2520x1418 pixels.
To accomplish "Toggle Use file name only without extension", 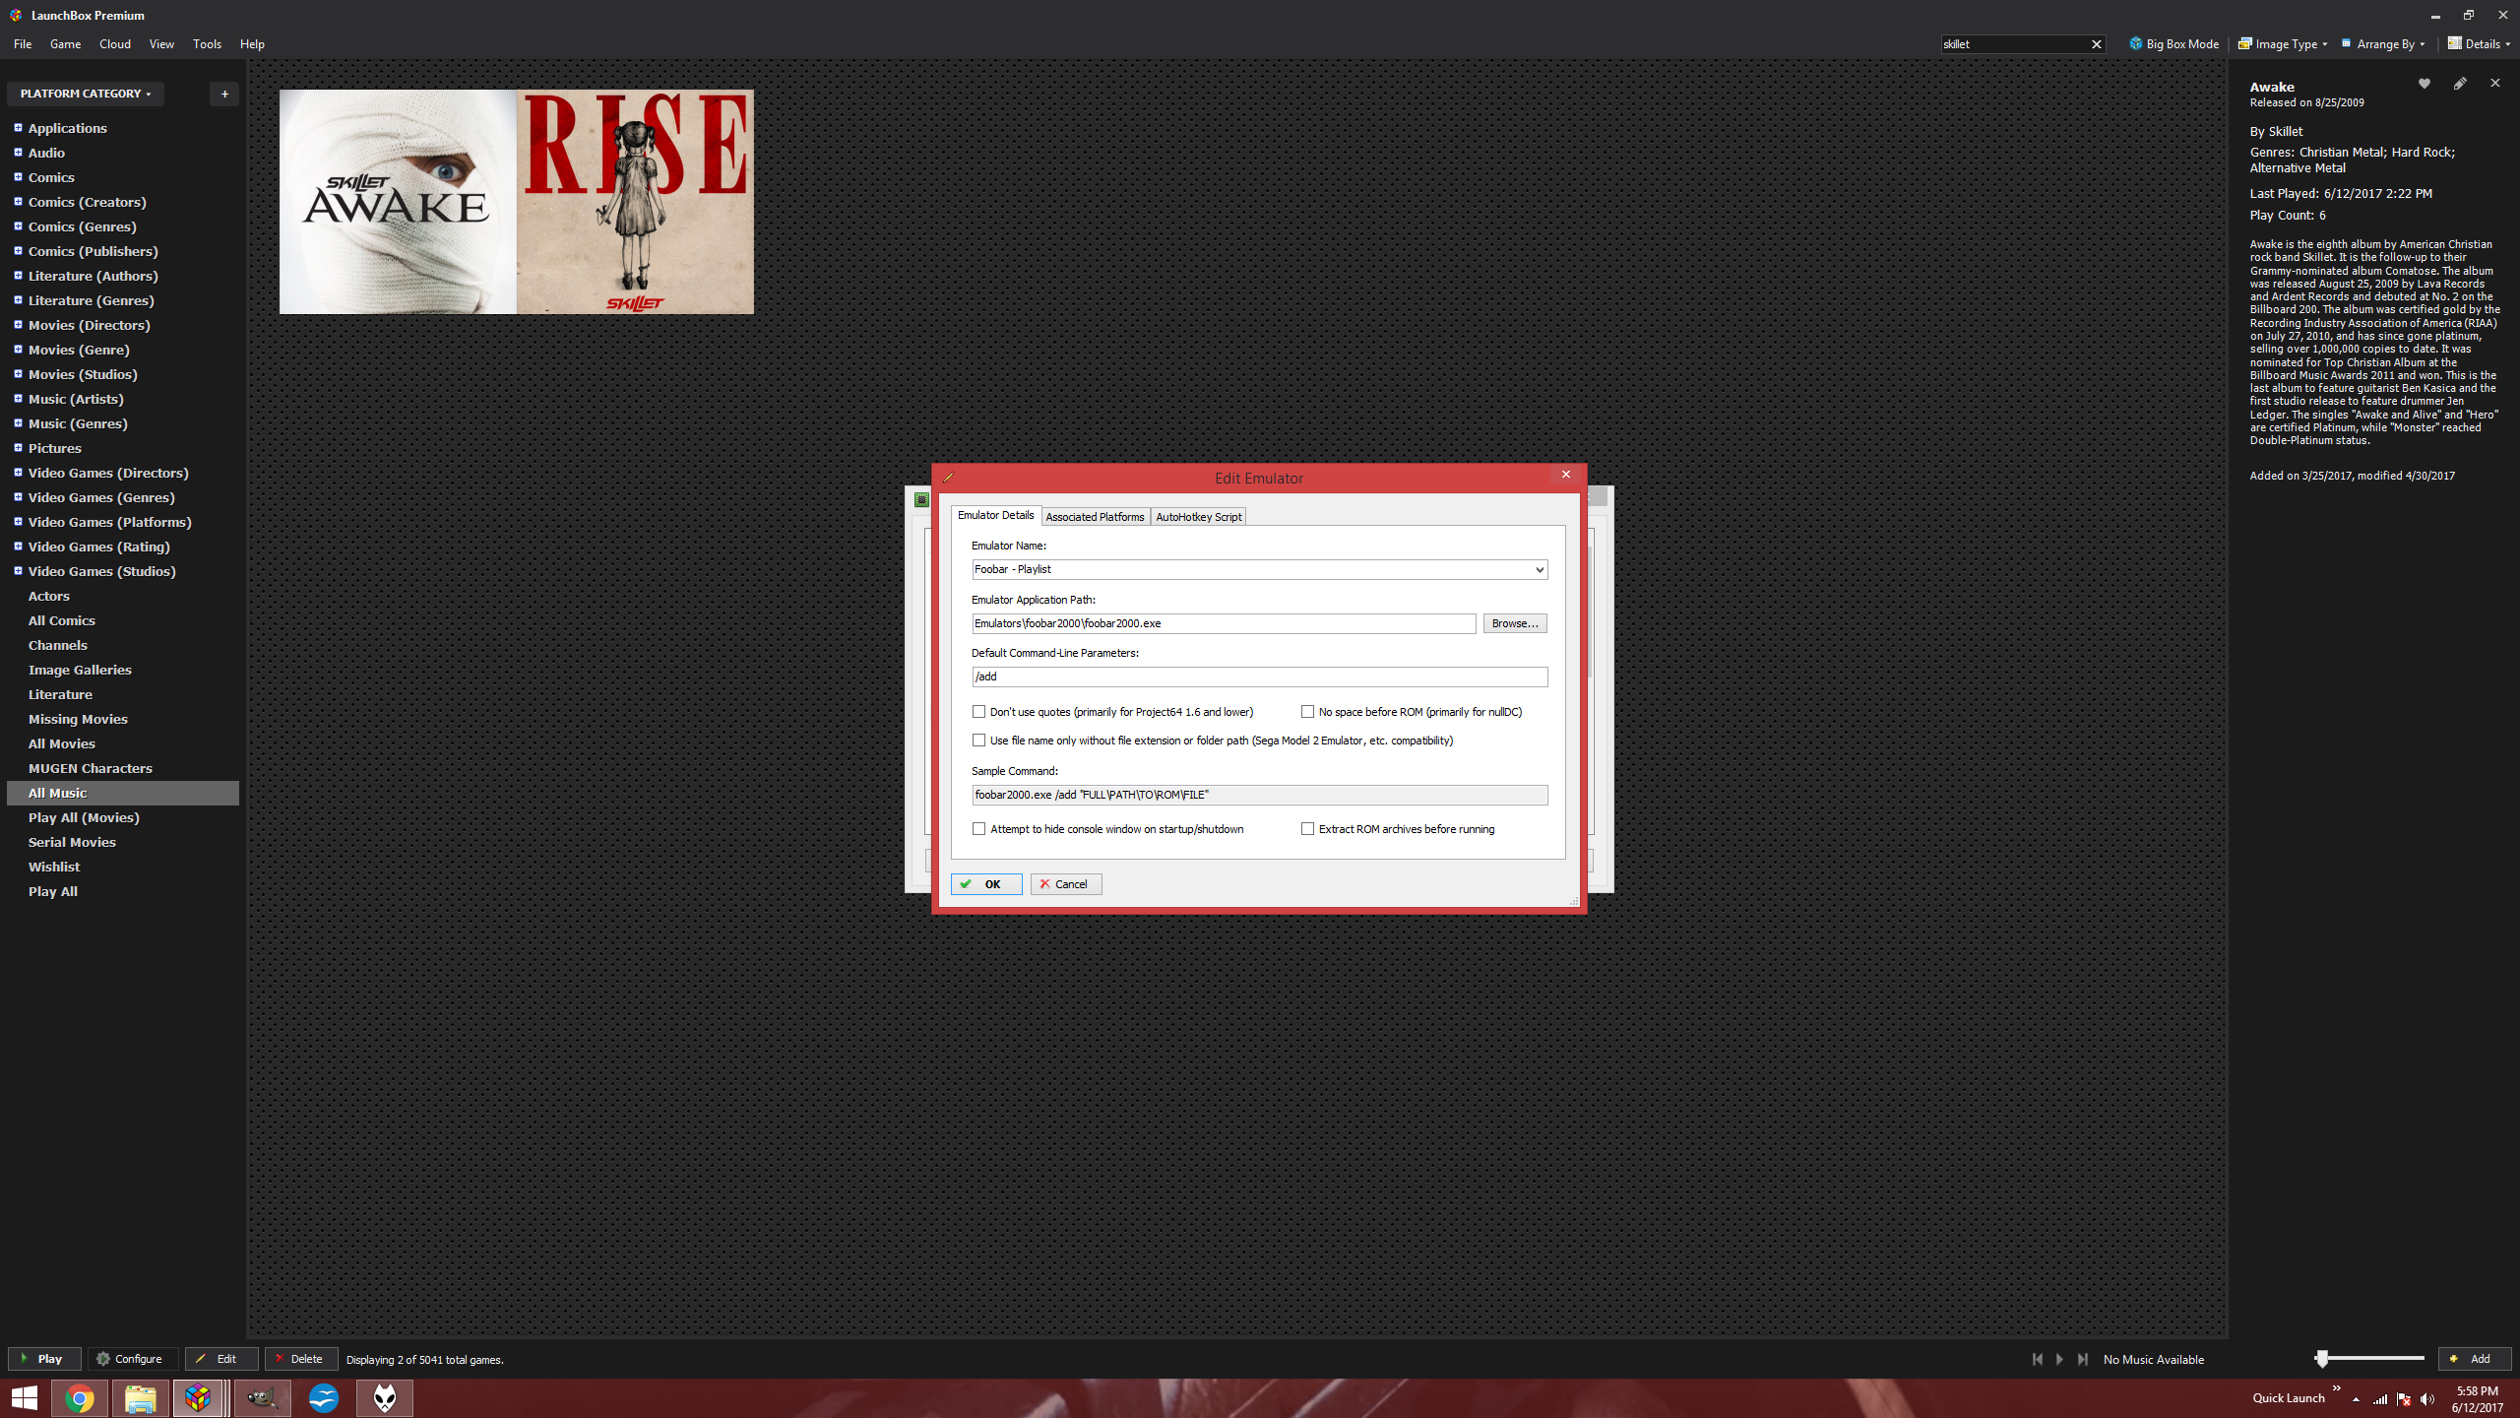I will pyautogui.click(x=978, y=741).
